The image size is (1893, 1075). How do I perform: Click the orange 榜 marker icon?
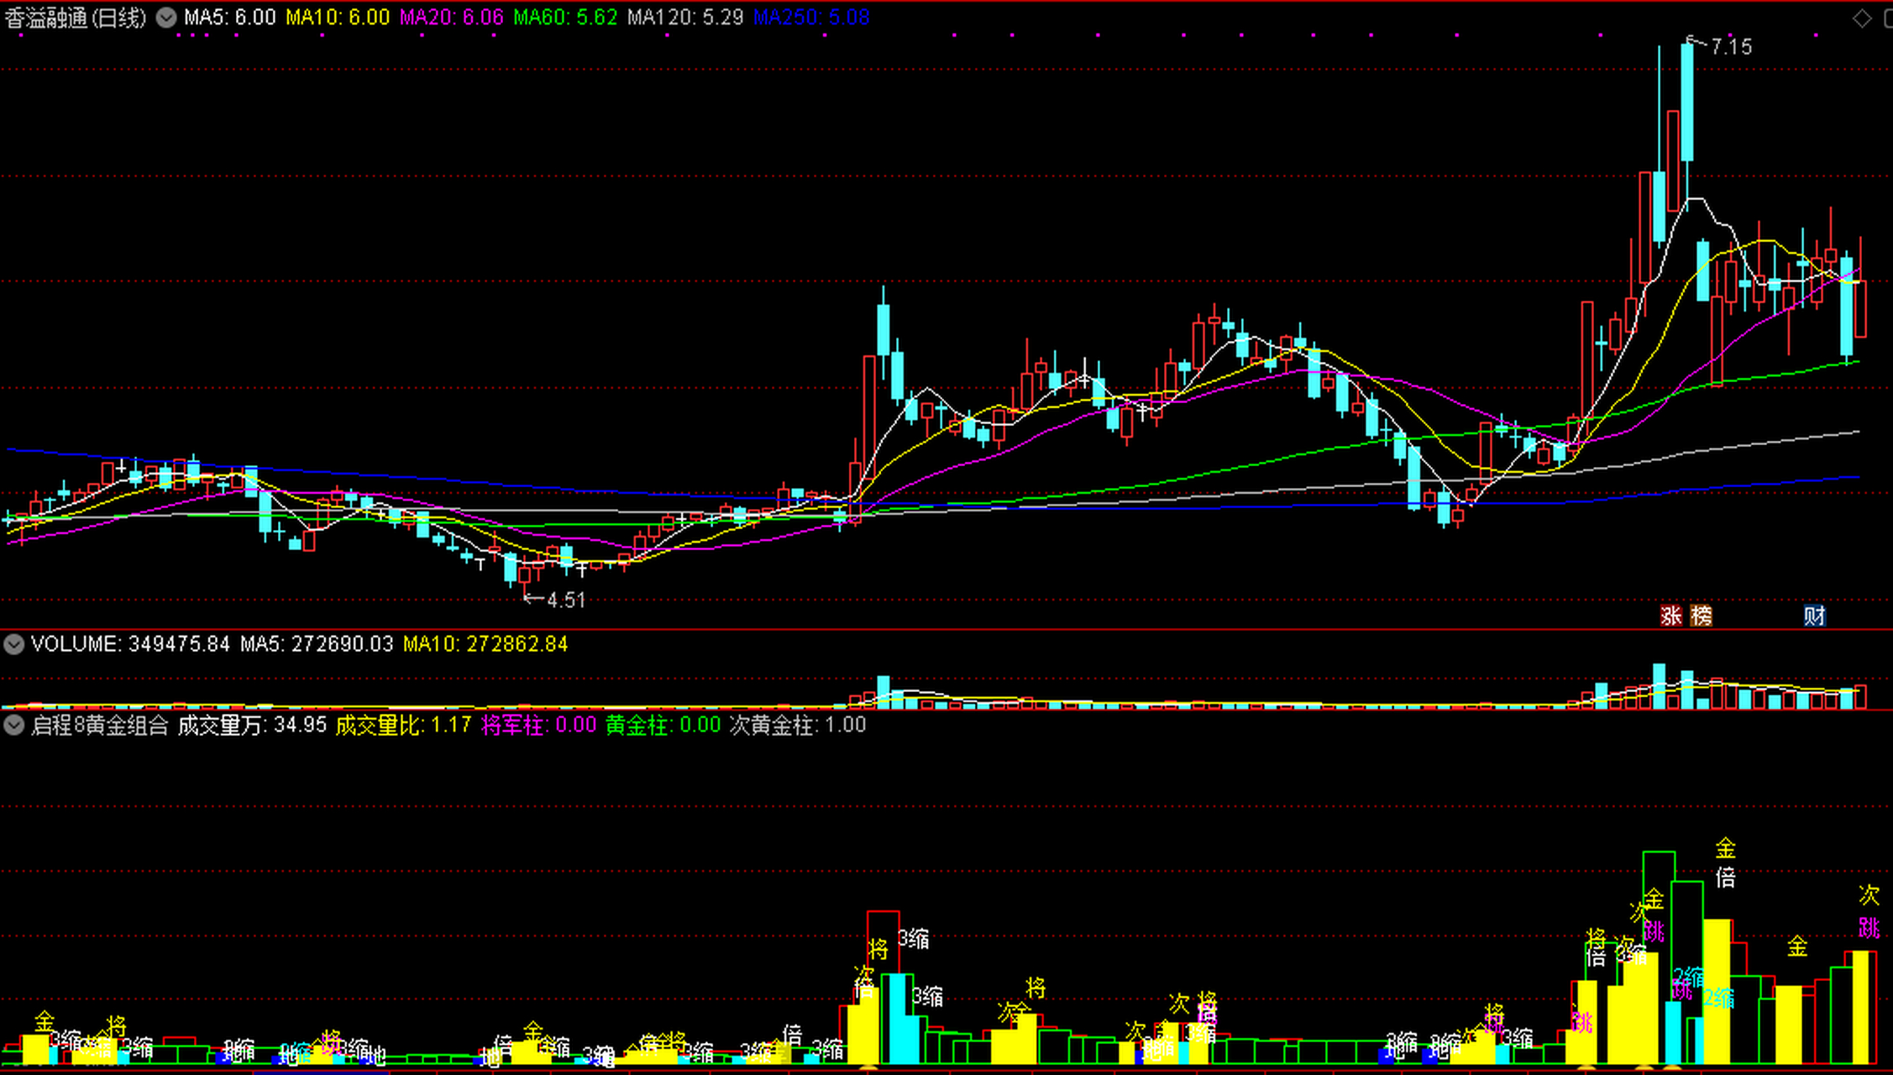tap(1701, 616)
